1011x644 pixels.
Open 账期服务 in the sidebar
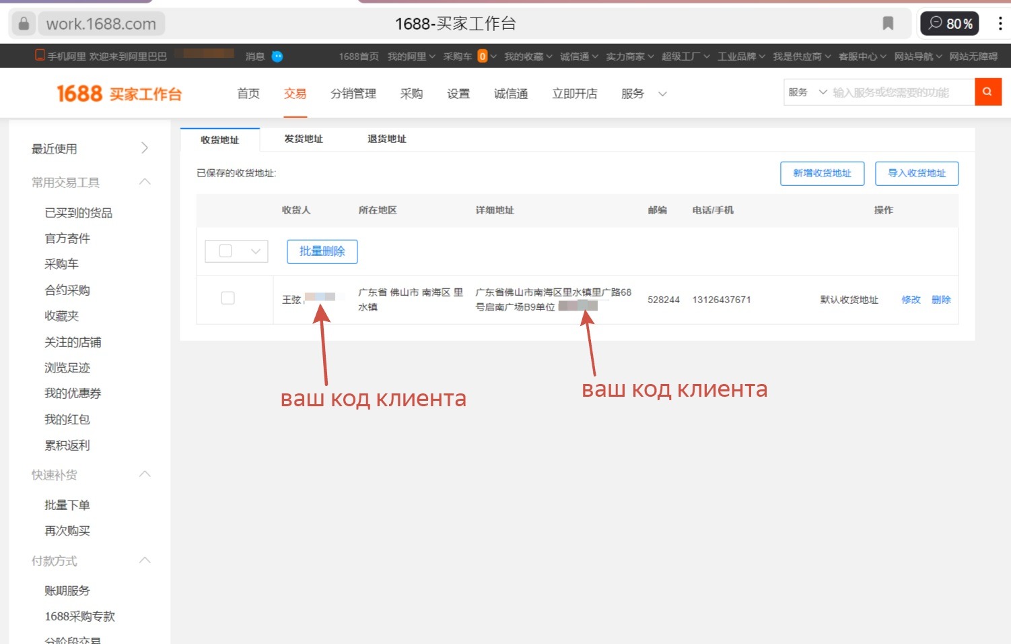click(67, 591)
